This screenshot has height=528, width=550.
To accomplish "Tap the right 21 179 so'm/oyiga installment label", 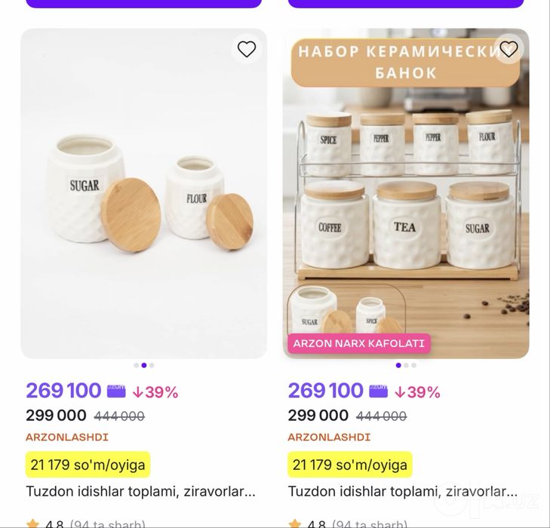I will [x=350, y=465].
